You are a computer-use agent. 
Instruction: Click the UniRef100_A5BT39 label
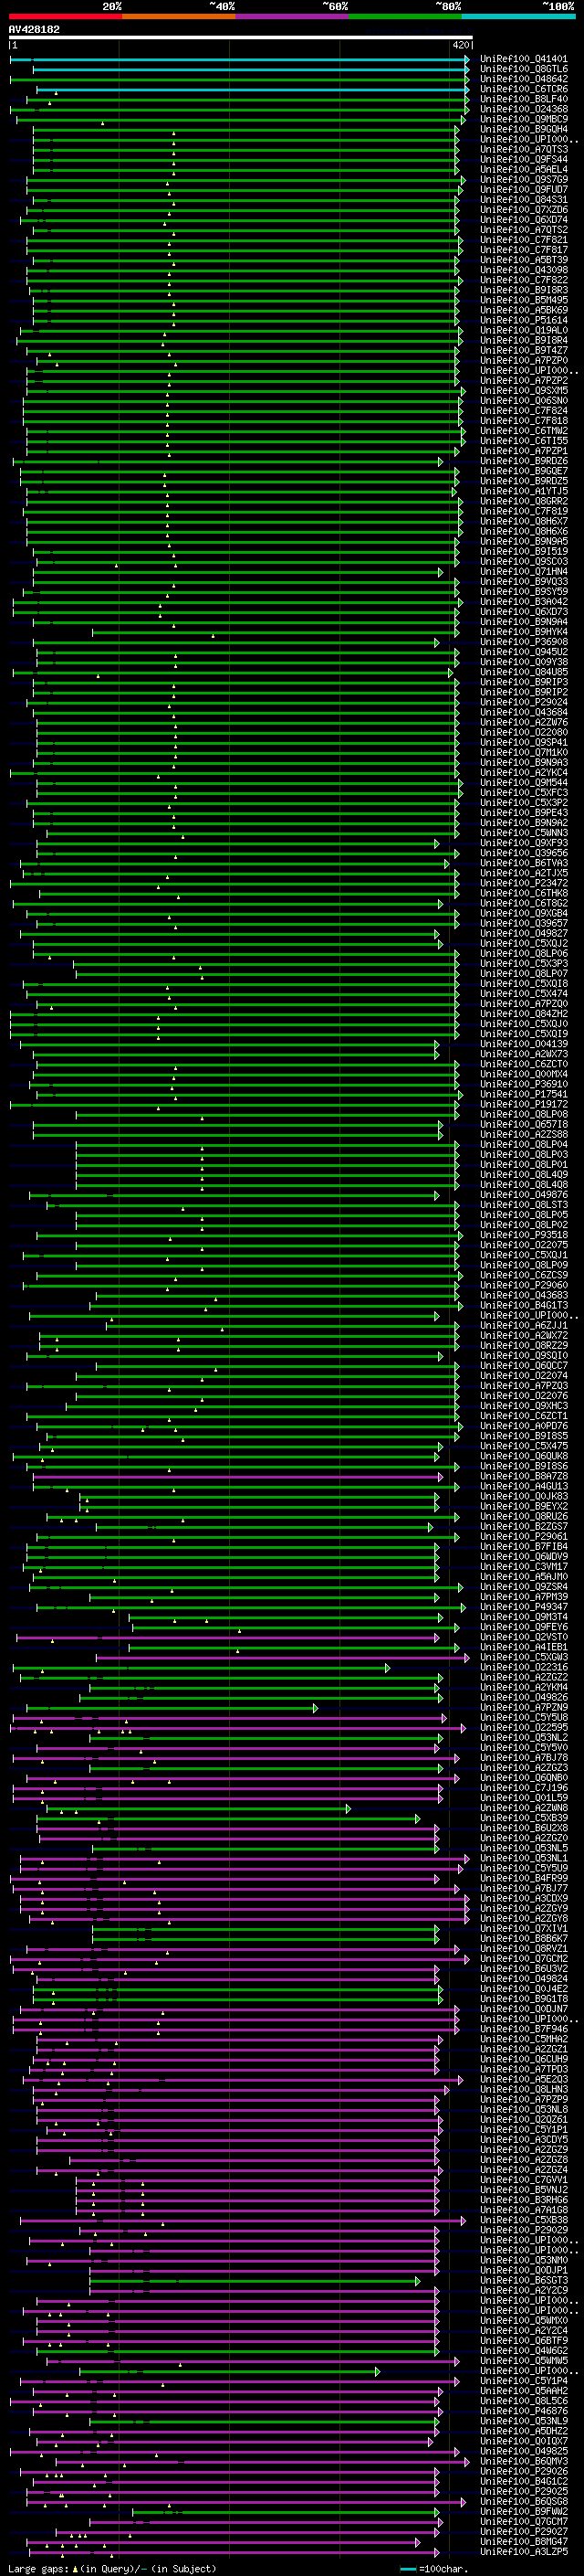tap(524, 259)
